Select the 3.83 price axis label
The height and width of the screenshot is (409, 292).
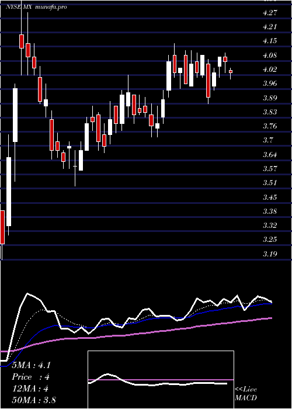[x=270, y=112]
